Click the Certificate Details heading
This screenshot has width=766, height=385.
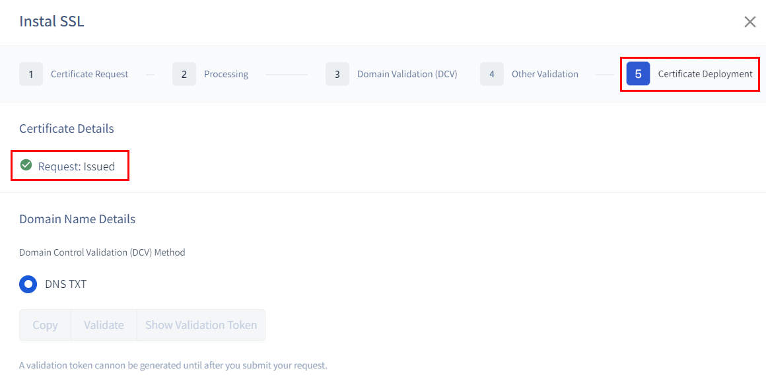pyautogui.click(x=67, y=129)
